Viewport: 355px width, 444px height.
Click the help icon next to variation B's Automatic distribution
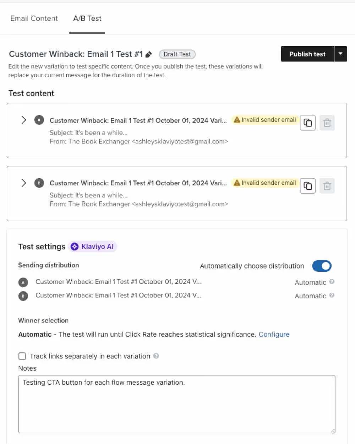(331, 296)
